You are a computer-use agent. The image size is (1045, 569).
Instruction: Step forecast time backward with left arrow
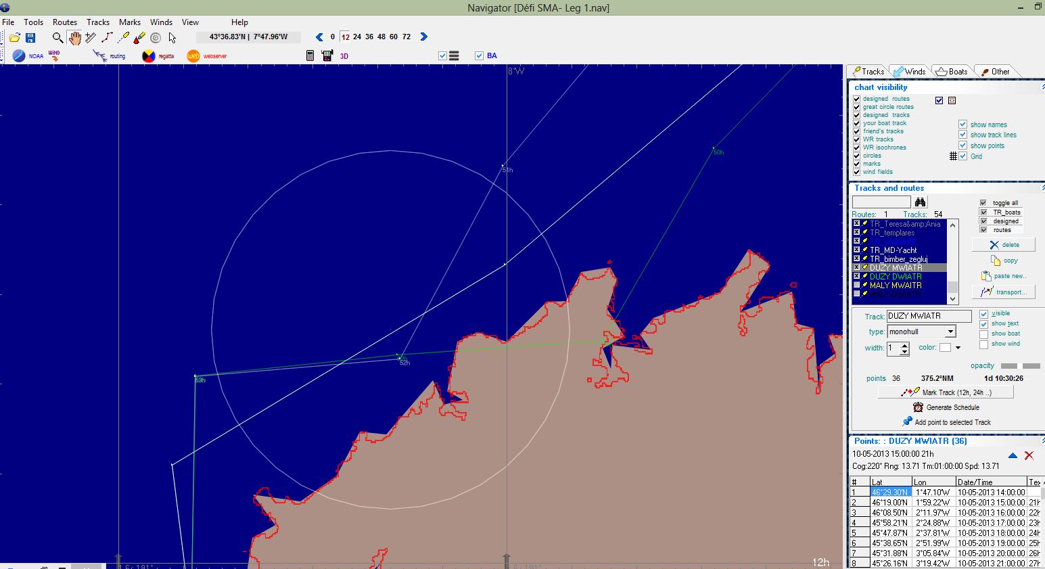[319, 37]
